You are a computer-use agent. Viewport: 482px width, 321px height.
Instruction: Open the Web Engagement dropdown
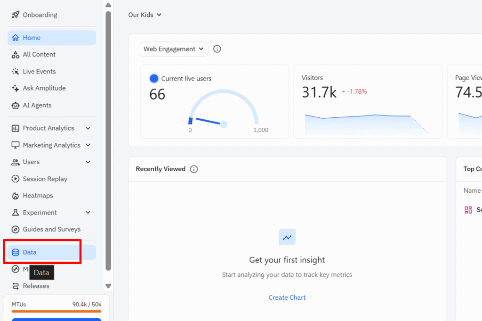tap(174, 49)
